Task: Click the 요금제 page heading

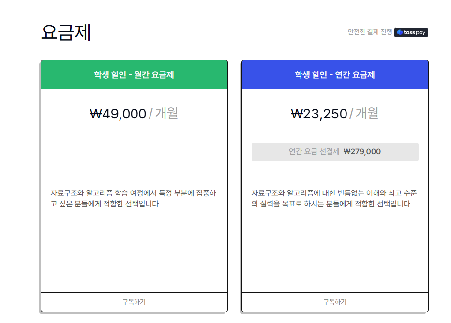Action: pos(66,32)
